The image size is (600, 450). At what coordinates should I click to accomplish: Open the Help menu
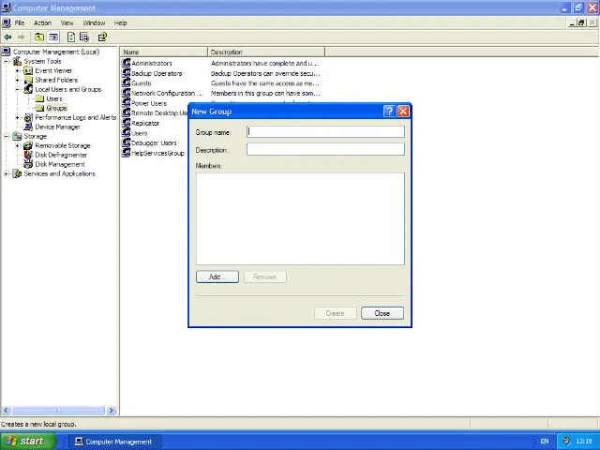tap(120, 22)
